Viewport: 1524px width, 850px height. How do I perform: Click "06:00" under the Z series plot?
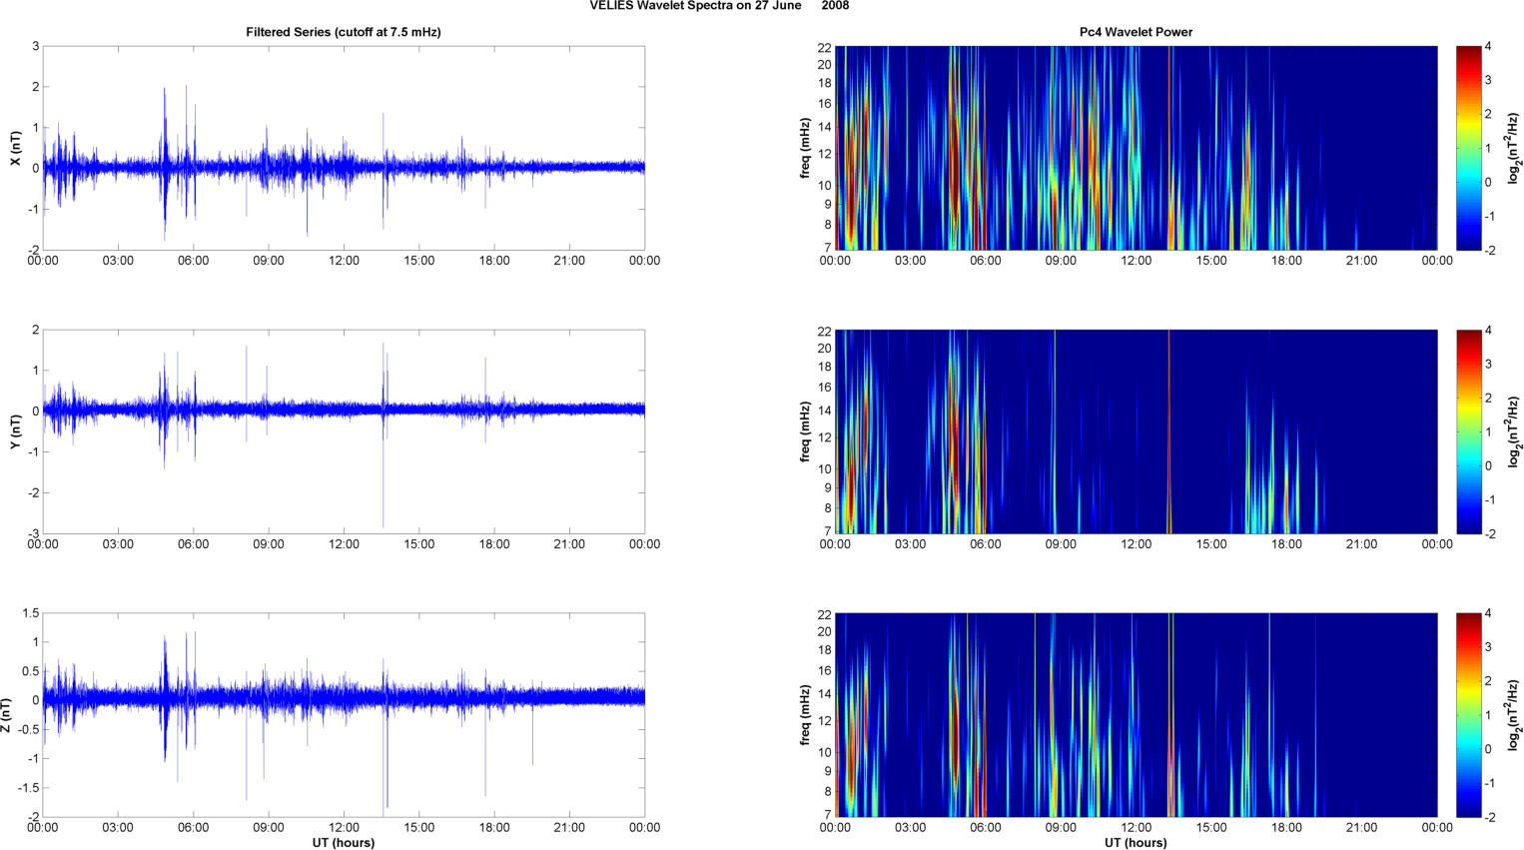[x=193, y=828]
